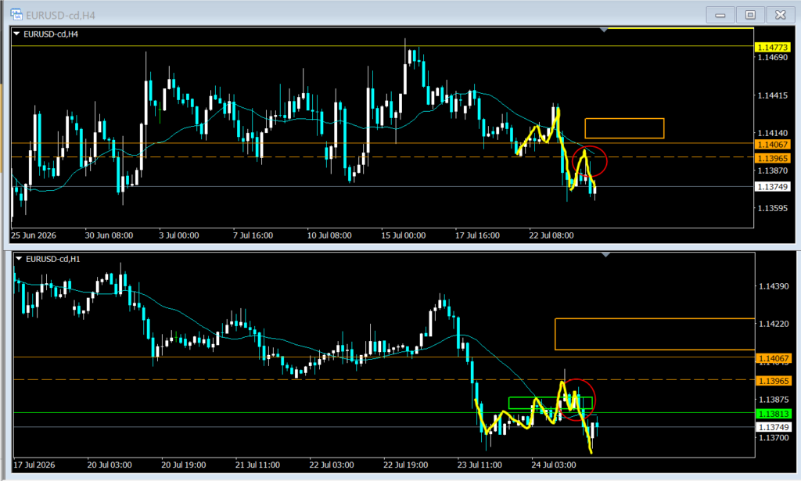
Task: Click the 22 Jul 08:00 time axis label
Action: click(551, 235)
